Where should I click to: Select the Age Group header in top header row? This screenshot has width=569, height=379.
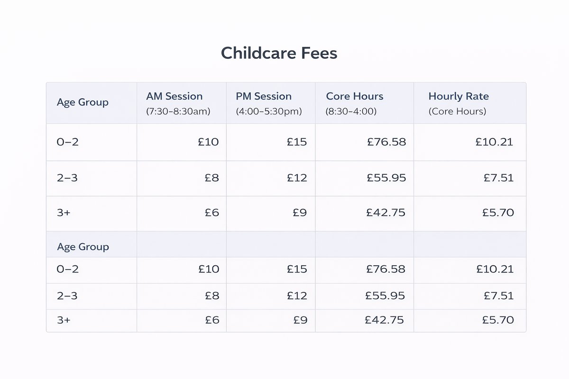coord(83,102)
